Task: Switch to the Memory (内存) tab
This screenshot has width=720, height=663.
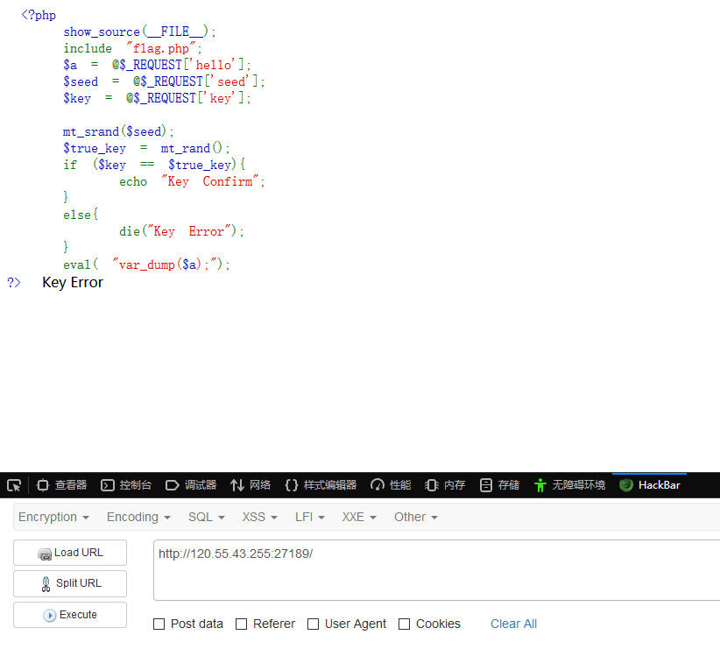Action: [x=445, y=485]
